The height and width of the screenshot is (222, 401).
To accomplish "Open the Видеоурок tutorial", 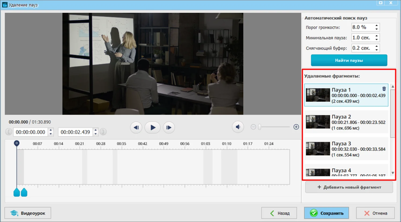I will click(28, 213).
